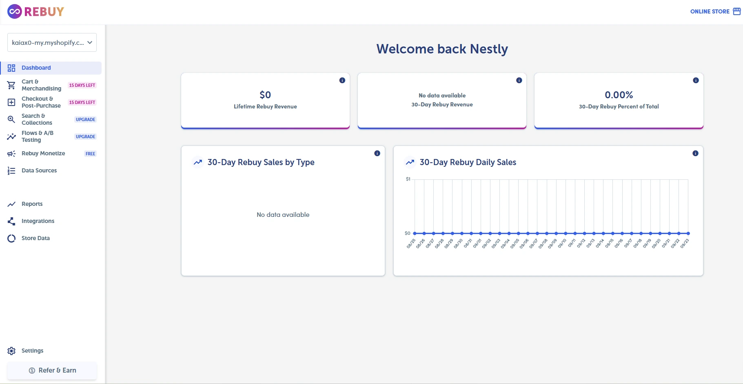The image size is (743, 384).
Task: Click the Settings gear icon
Action: click(x=11, y=351)
